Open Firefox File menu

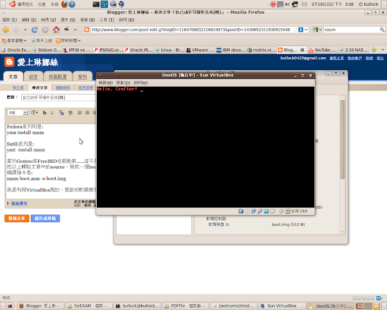tap(10, 20)
